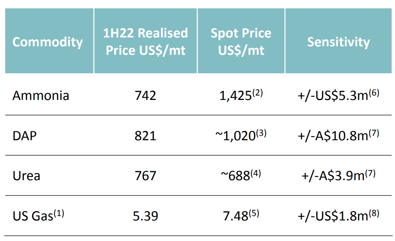Select US Gas realised price 5.39
This screenshot has height=241, width=395.
pos(145,216)
